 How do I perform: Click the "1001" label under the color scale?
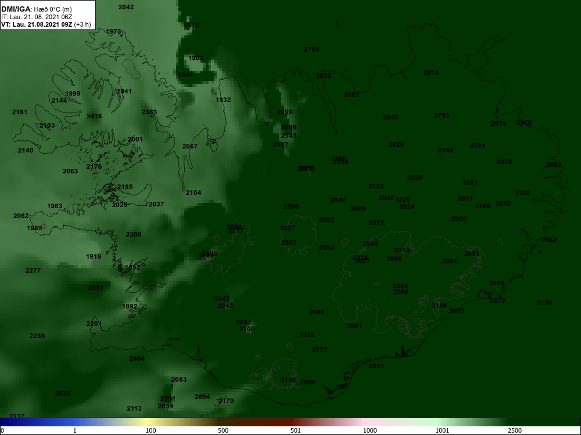pos(442,430)
